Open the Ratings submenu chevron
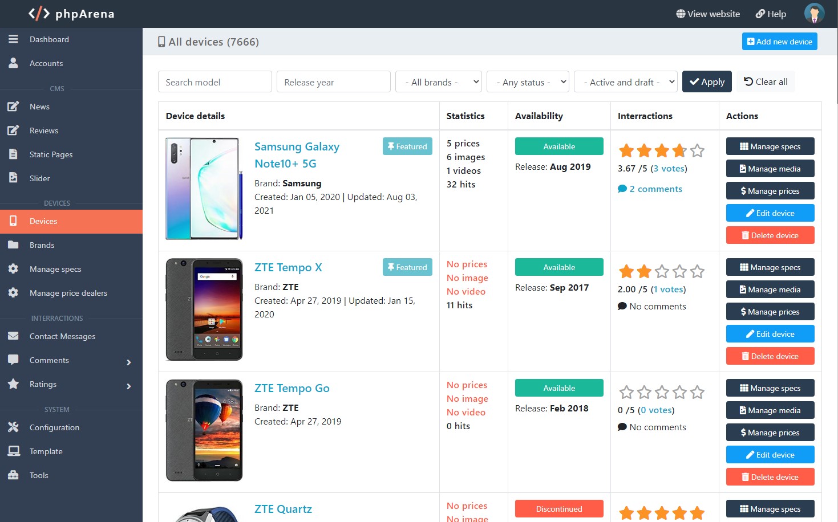This screenshot has height=522, width=838. [128, 386]
